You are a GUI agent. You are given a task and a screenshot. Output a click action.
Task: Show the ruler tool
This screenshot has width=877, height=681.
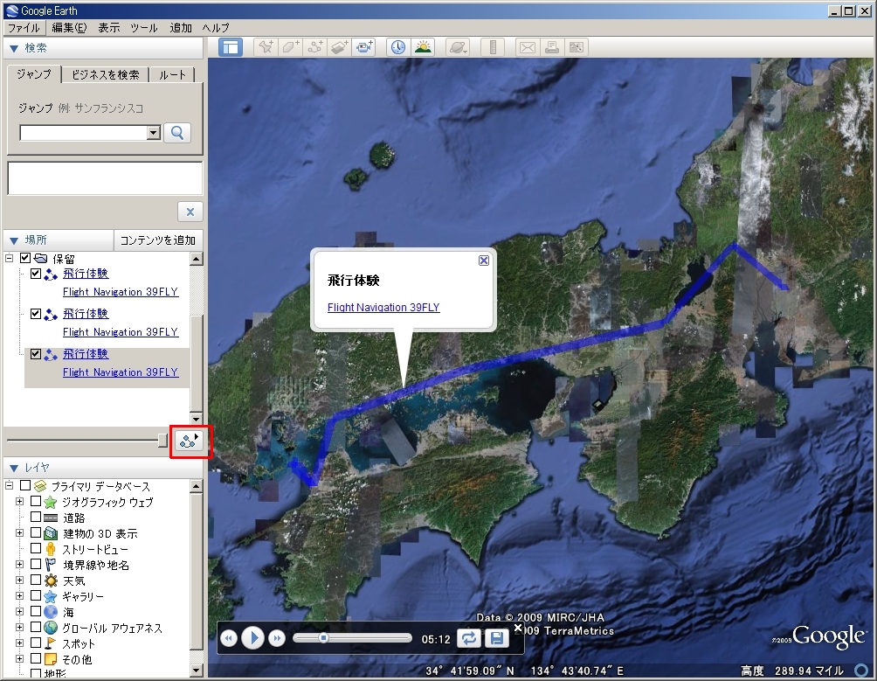coord(493,47)
